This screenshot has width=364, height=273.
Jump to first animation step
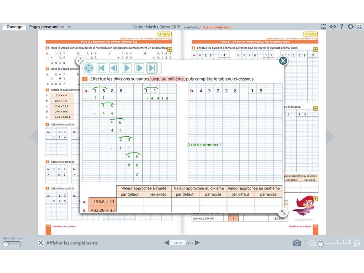tap(101, 68)
